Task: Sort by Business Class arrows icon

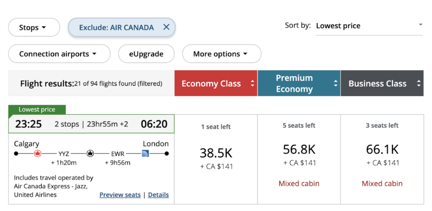Action: click(418, 83)
